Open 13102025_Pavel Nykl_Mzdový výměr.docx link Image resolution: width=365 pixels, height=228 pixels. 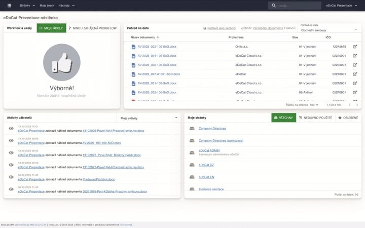coord(112,155)
